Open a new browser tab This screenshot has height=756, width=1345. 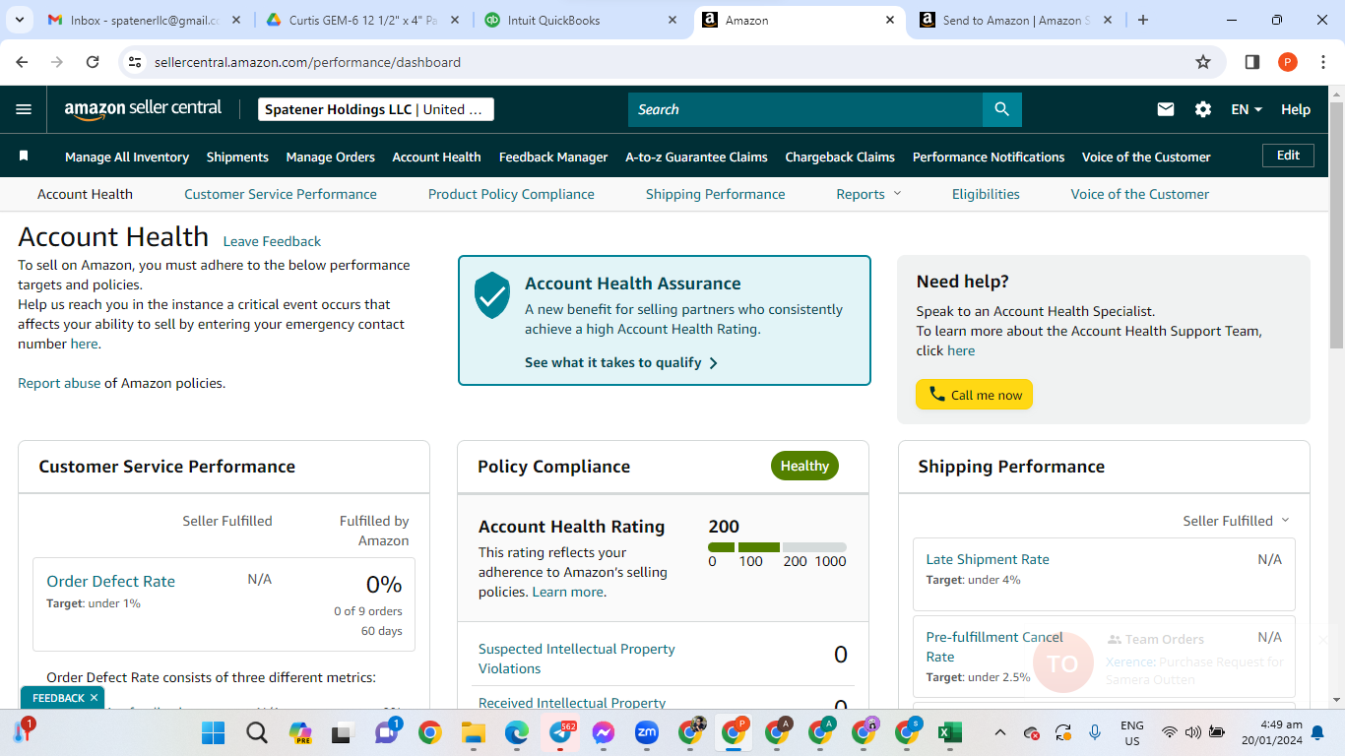point(1143,20)
